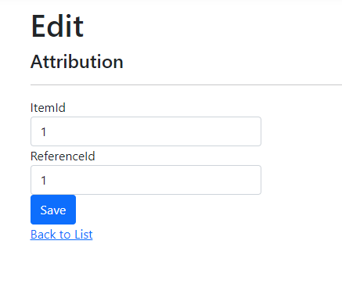The width and height of the screenshot is (342, 291).
Task: Click the ItemId field label
Action: coord(48,108)
